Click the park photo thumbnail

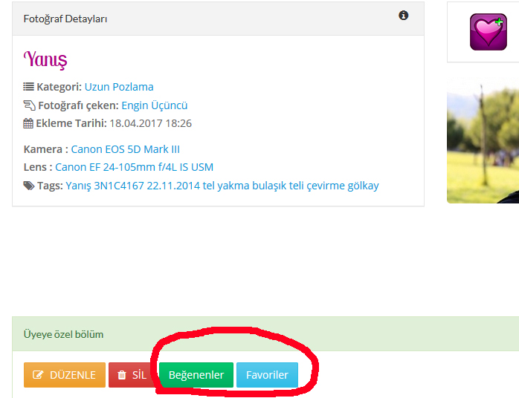(x=483, y=140)
